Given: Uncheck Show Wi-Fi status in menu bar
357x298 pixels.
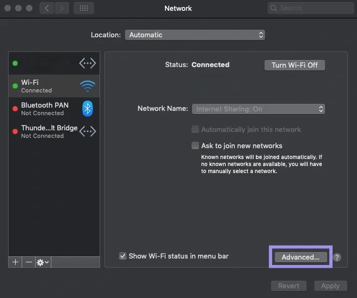Looking at the screenshot, I should click(123, 256).
